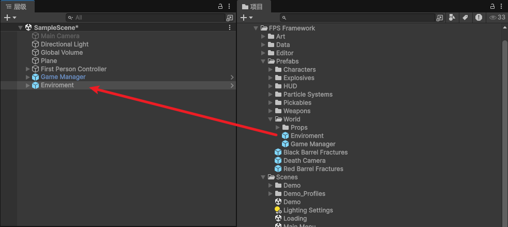The width and height of the screenshot is (508, 227).
Task: Select the 'Global Volume' name text
Action: pos(62,52)
